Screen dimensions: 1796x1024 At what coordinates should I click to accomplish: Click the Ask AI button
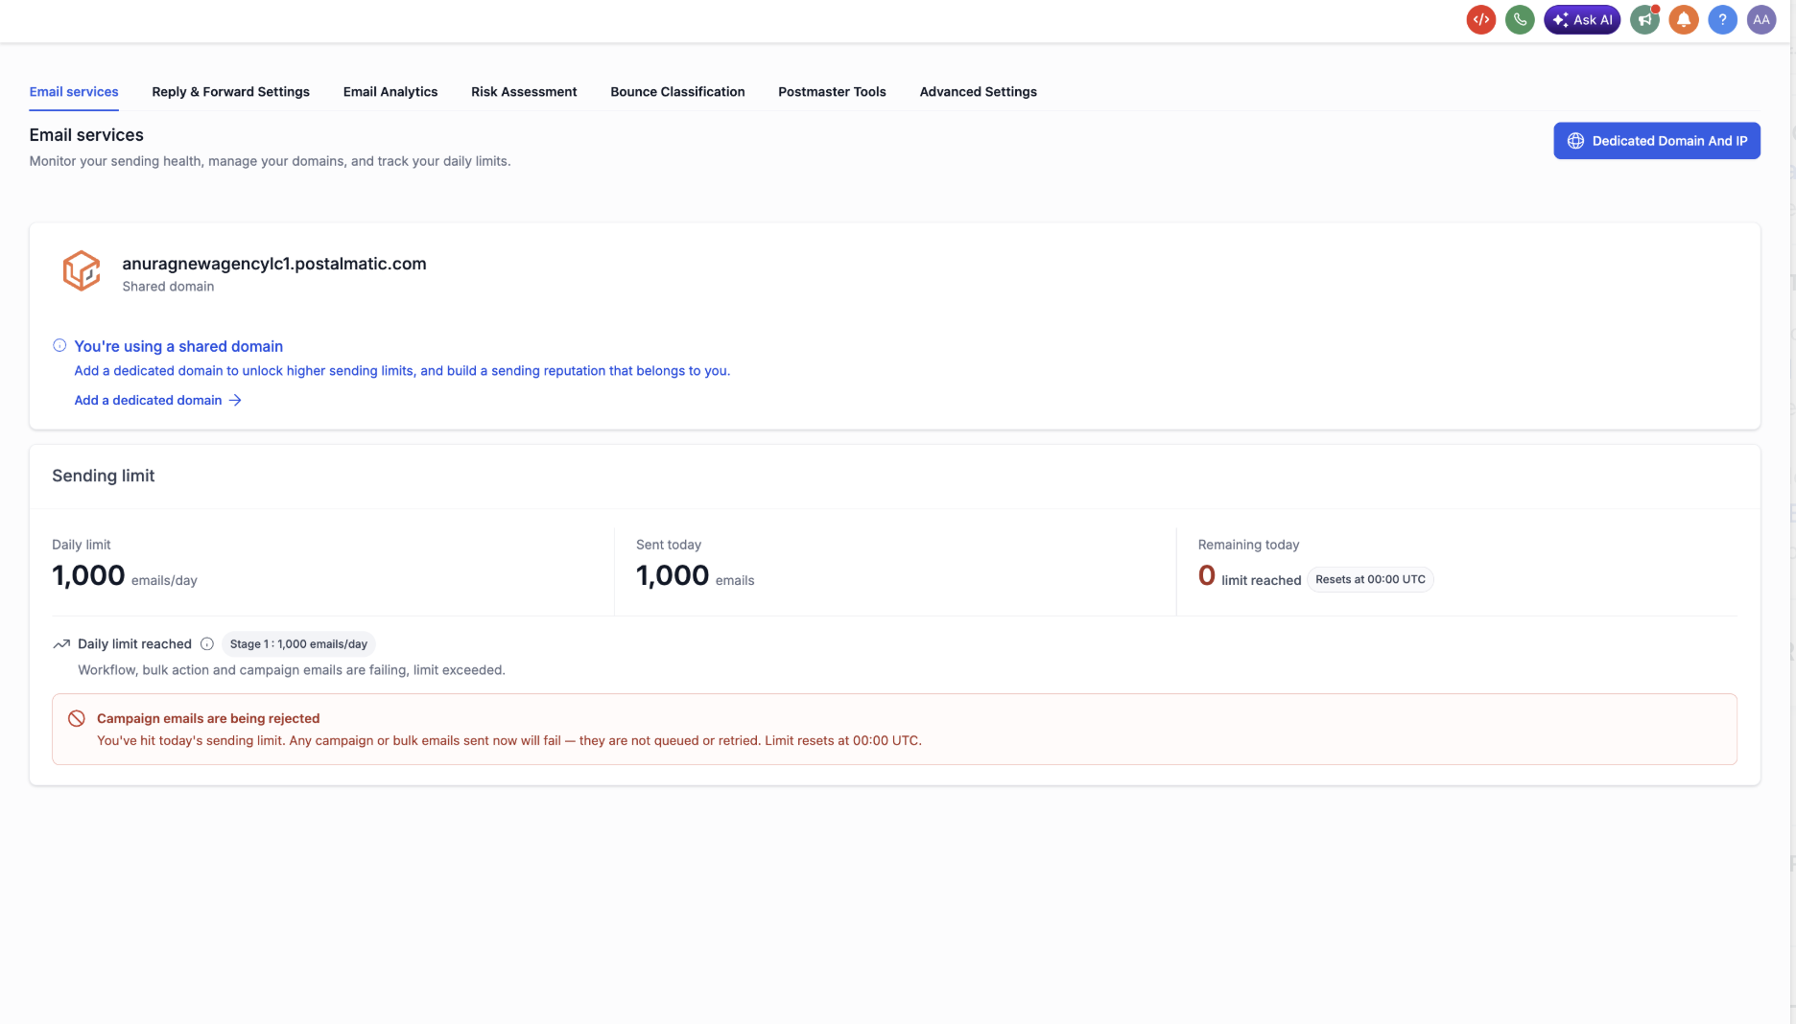pyautogui.click(x=1582, y=19)
